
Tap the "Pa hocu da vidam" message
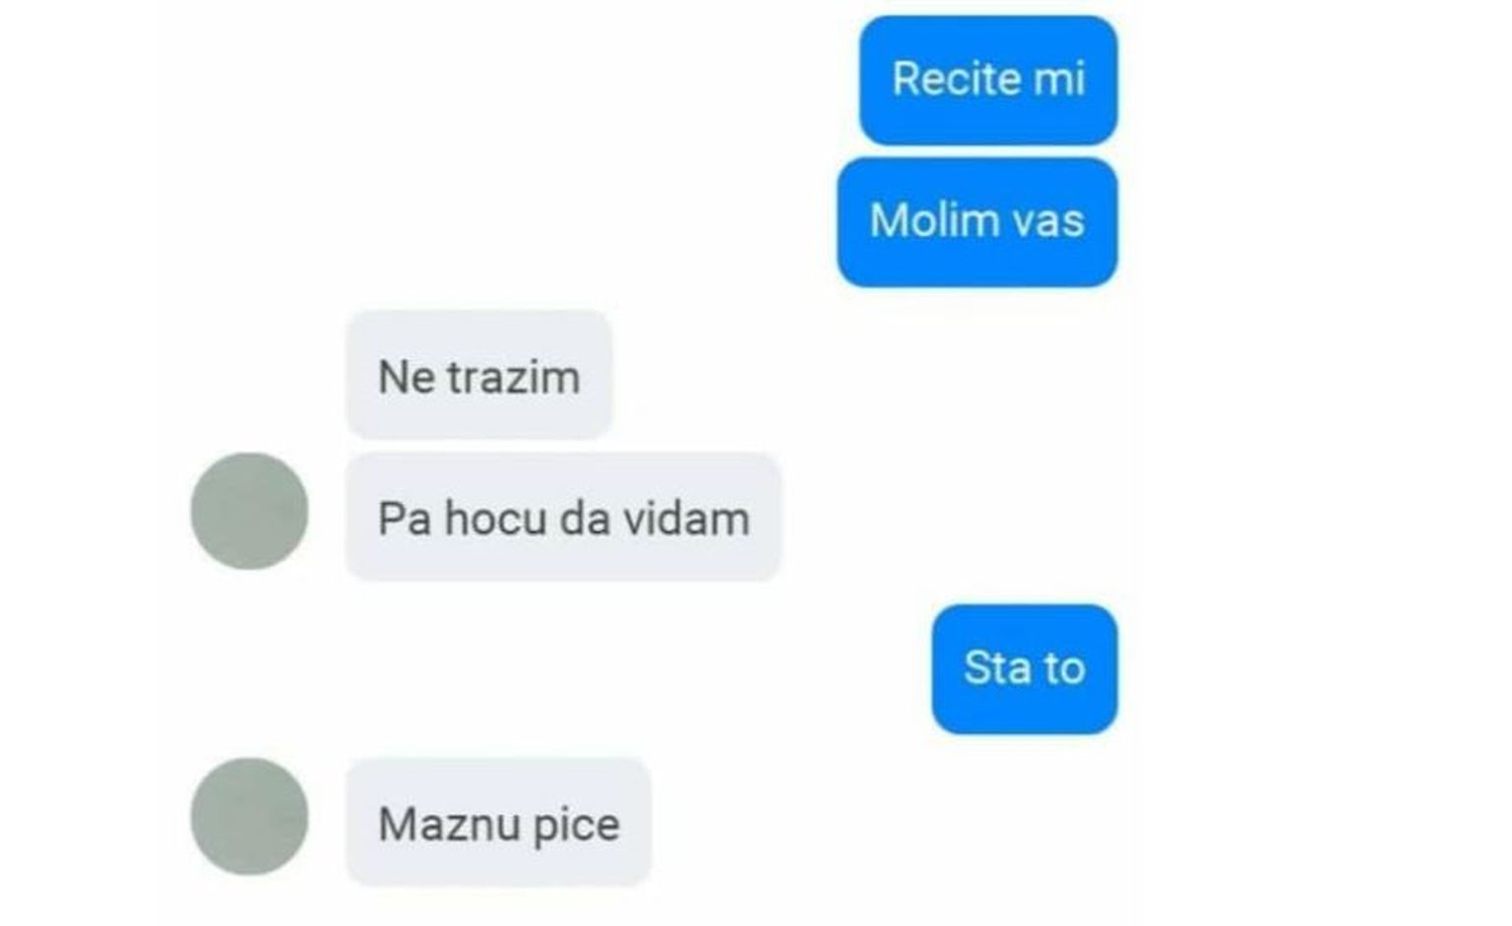563,518
